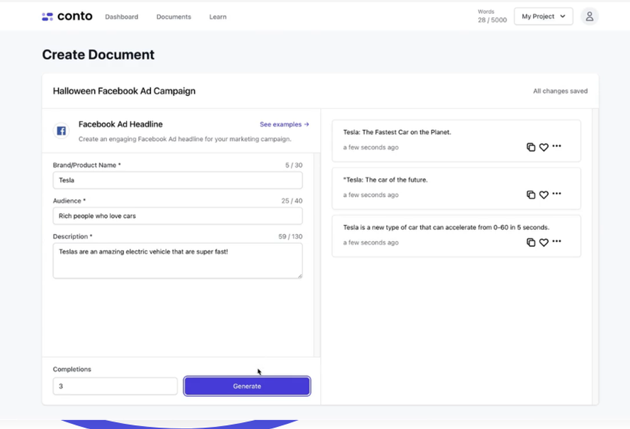Click the '5 / 30' brand name character count
Image resolution: width=630 pixels, height=429 pixels.
294,165
